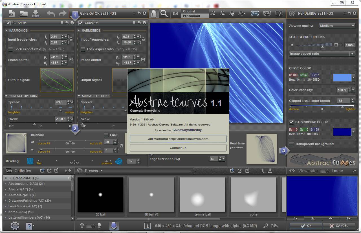Click the fit image to view icon
361x233 pixels.
255,13
